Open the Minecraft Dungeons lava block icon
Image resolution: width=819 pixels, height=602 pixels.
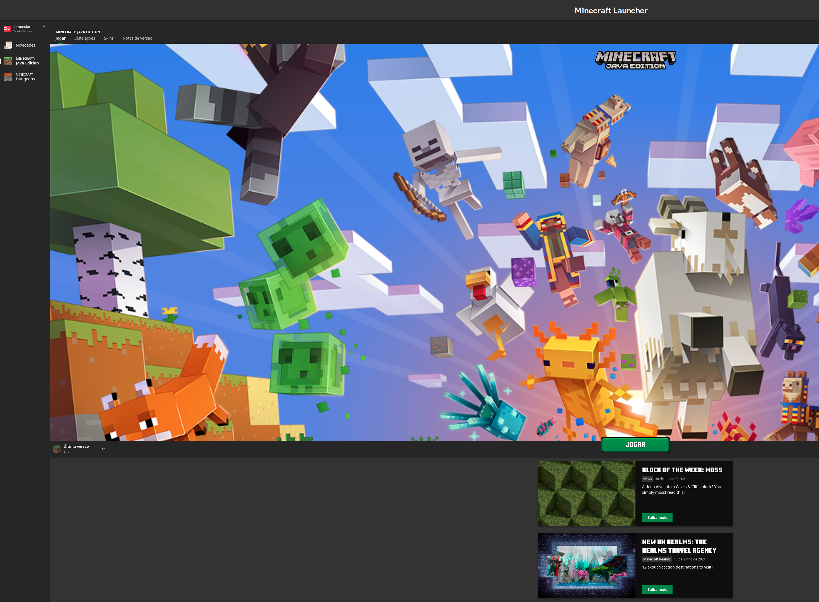[x=8, y=77]
